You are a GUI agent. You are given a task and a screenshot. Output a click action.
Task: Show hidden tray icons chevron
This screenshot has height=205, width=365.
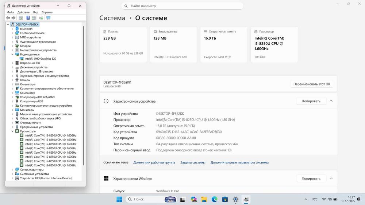click(x=306, y=199)
